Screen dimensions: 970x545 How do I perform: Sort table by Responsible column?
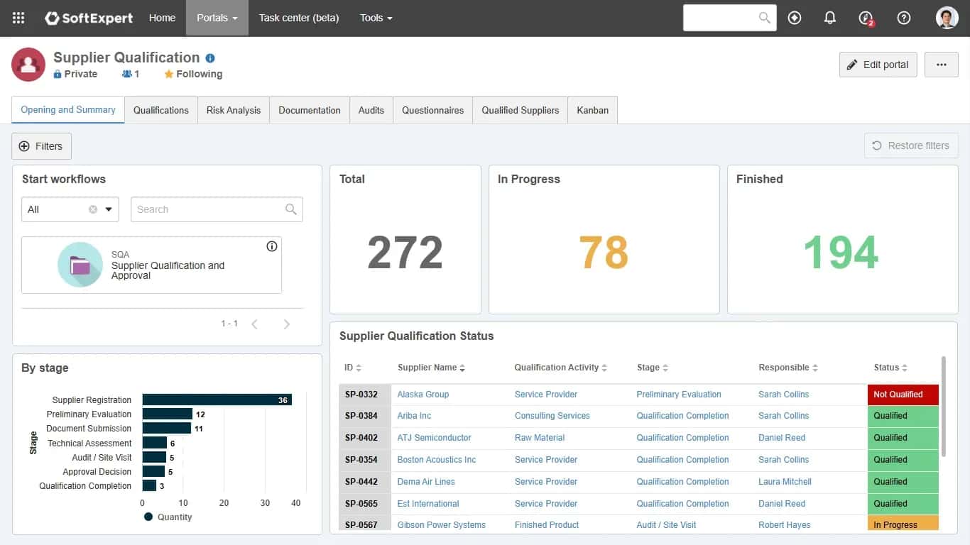click(788, 368)
